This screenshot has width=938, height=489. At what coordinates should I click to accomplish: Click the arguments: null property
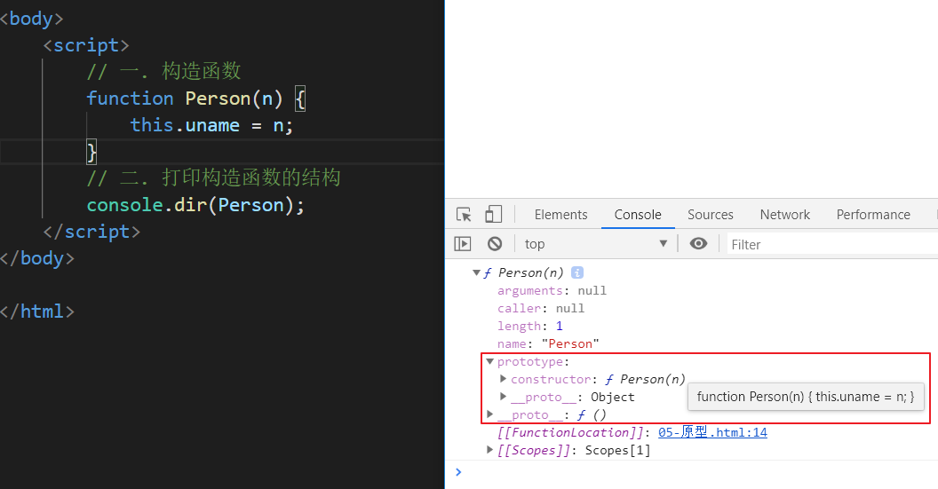552,290
